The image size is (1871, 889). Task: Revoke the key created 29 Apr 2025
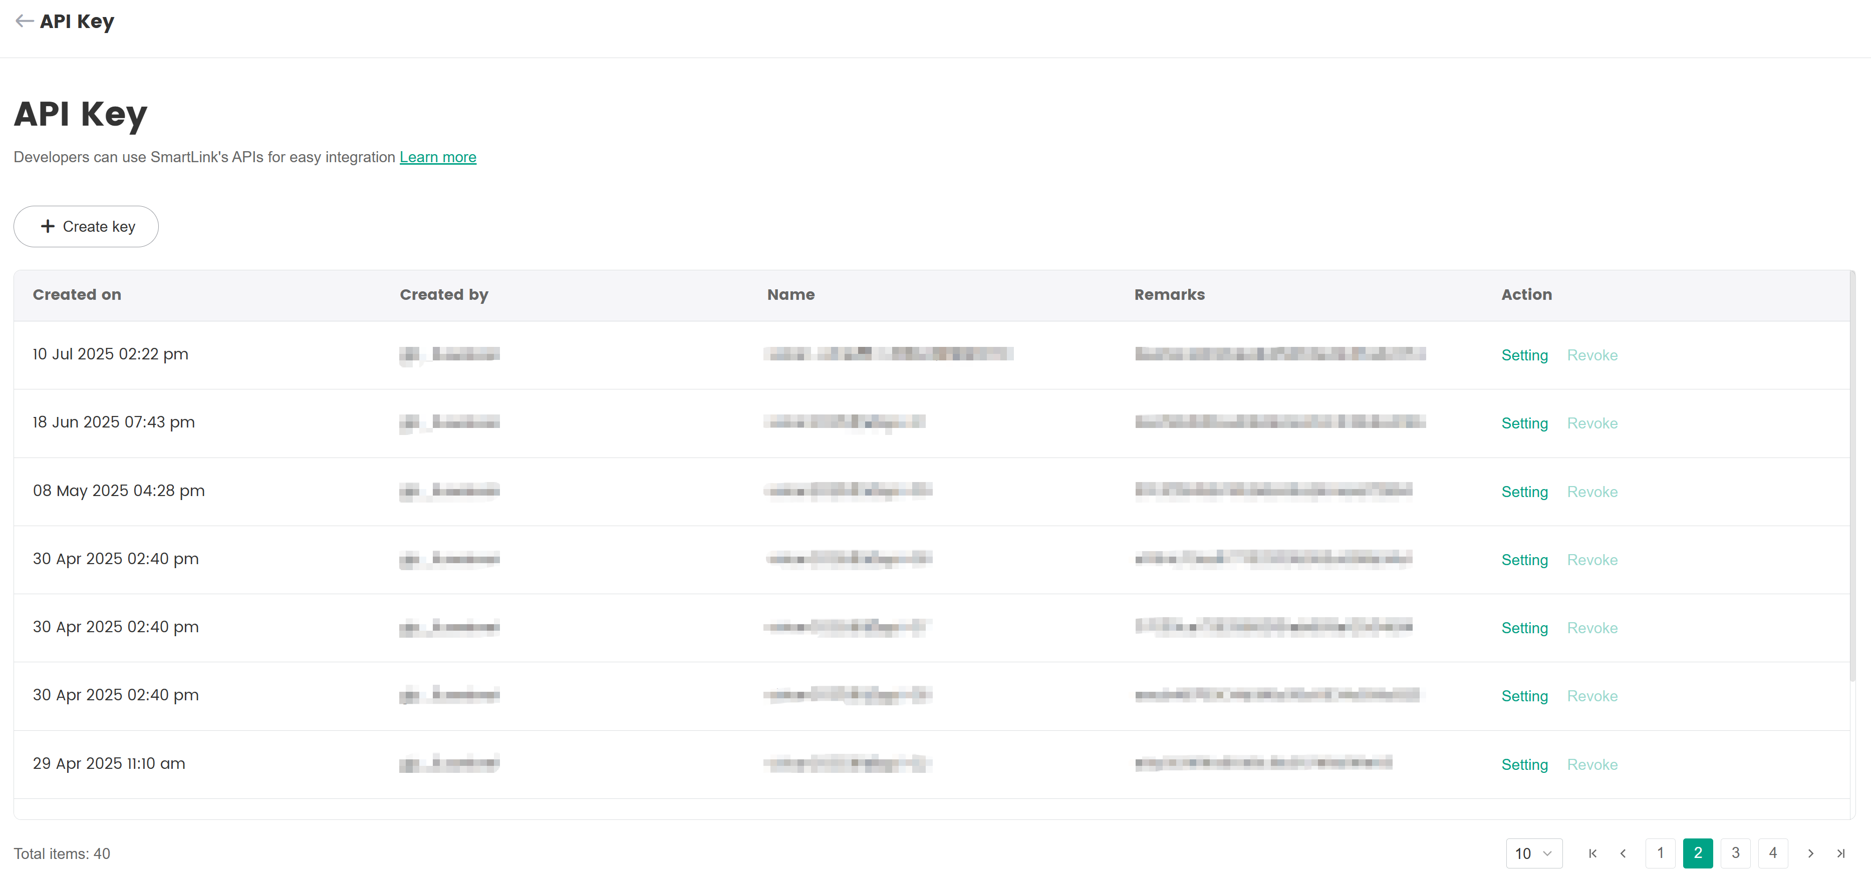(1592, 764)
